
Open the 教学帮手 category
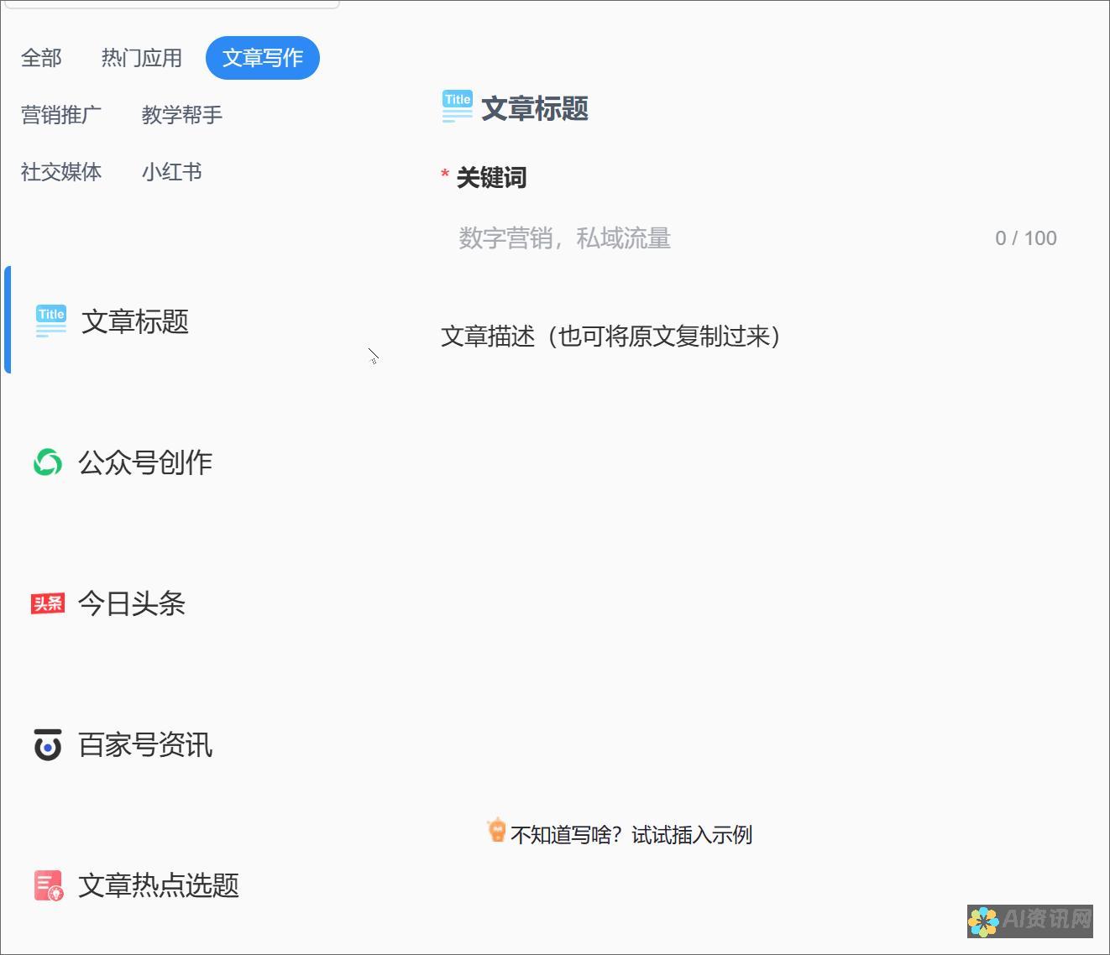coord(182,115)
